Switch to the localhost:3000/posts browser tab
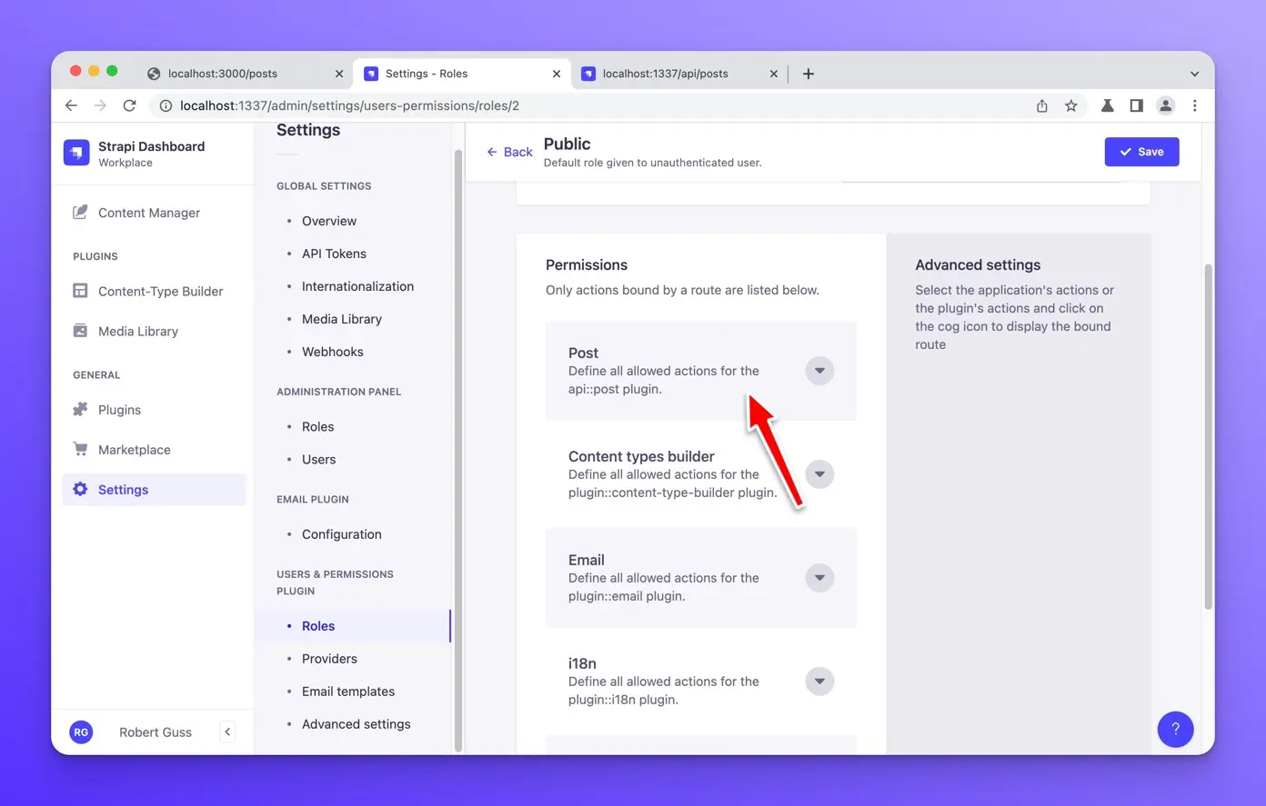Screen dimensions: 1266x806 (223, 74)
